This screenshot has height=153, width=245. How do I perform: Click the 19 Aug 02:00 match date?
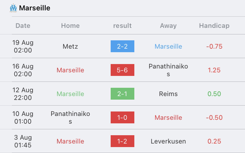coord(23,46)
